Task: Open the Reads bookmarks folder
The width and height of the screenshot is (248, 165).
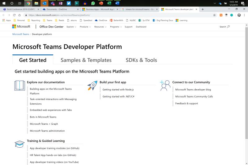Action: pos(60,20)
